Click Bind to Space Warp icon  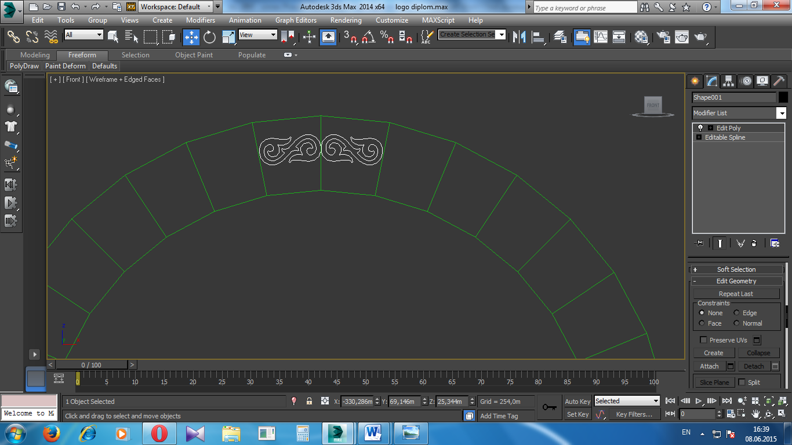tap(52, 37)
